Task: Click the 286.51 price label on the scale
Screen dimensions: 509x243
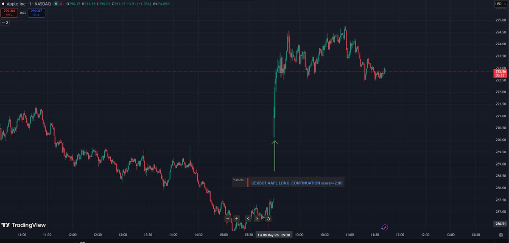Action: pyautogui.click(x=500, y=224)
